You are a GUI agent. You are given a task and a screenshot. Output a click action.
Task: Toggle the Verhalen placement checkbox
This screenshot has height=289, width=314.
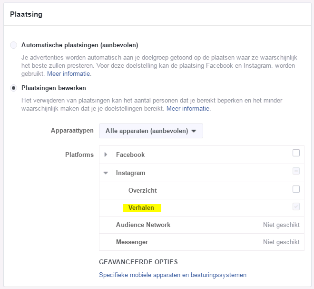coord(296,206)
